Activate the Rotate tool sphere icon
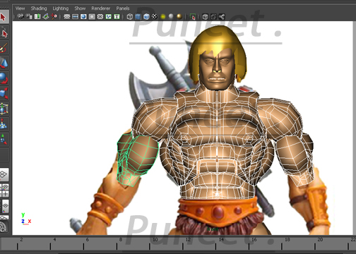The image size is (356, 254). tap(4, 78)
